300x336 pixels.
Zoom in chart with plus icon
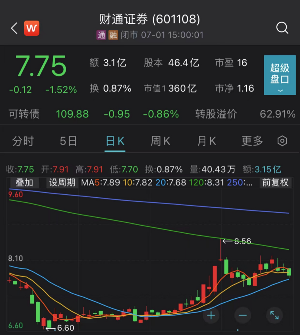211,315
